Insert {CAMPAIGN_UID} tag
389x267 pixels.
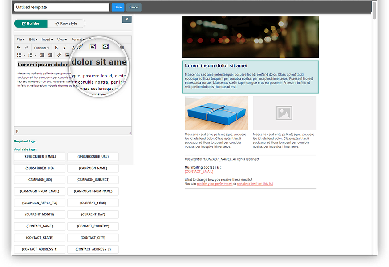click(x=40, y=180)
